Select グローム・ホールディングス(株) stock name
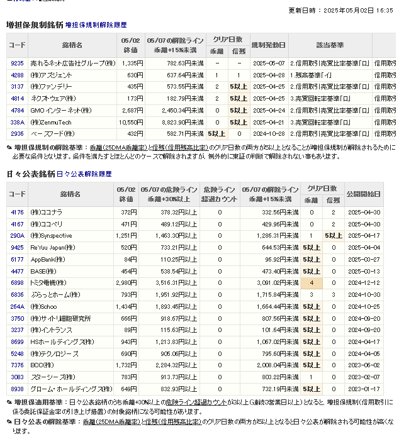The height and width of the screenshot is (444, 399). coord(71,389)
